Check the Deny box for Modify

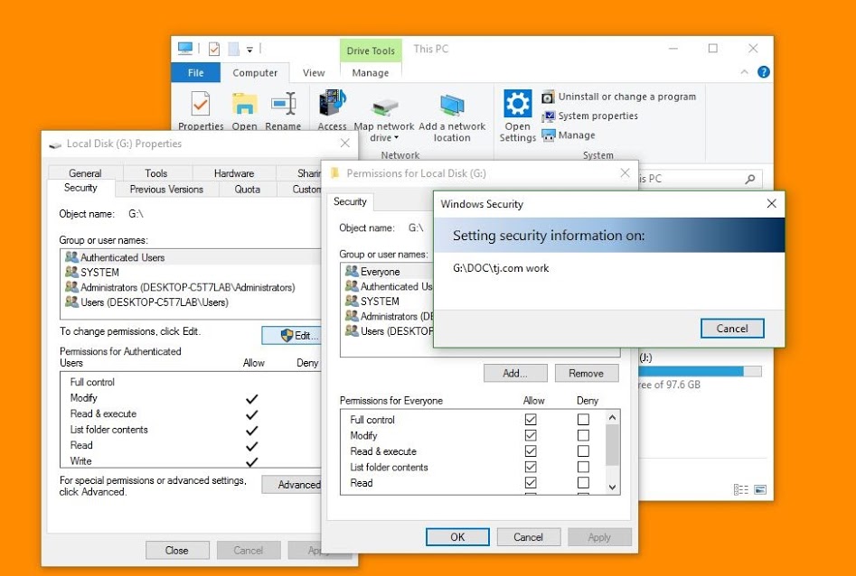coord(583,435)
